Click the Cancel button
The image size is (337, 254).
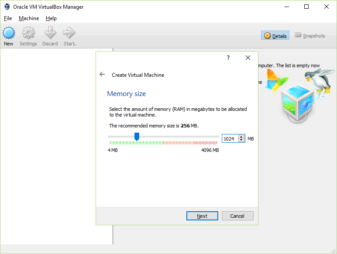pyautogui.click(x=237, y=216)
